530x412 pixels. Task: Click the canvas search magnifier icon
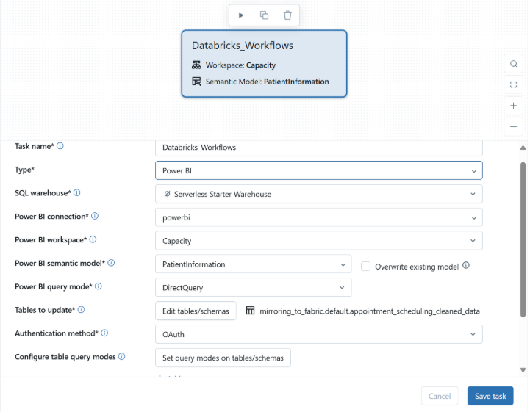coord(513,64)
